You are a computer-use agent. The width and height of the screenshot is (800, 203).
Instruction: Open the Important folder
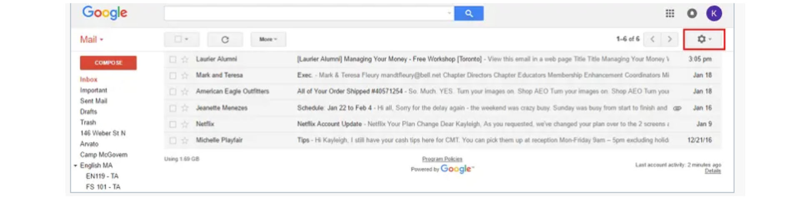click(x=93, y=90)
